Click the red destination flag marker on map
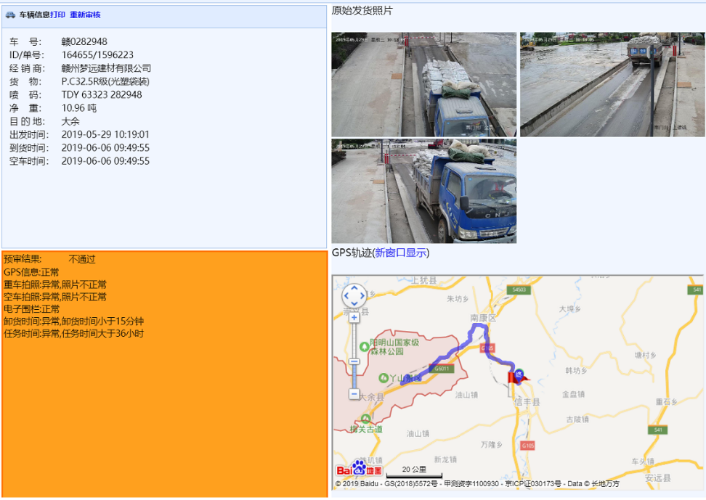The width and height of the screenshot is (706, 500). pyautogui.click(x=515, y=378)
